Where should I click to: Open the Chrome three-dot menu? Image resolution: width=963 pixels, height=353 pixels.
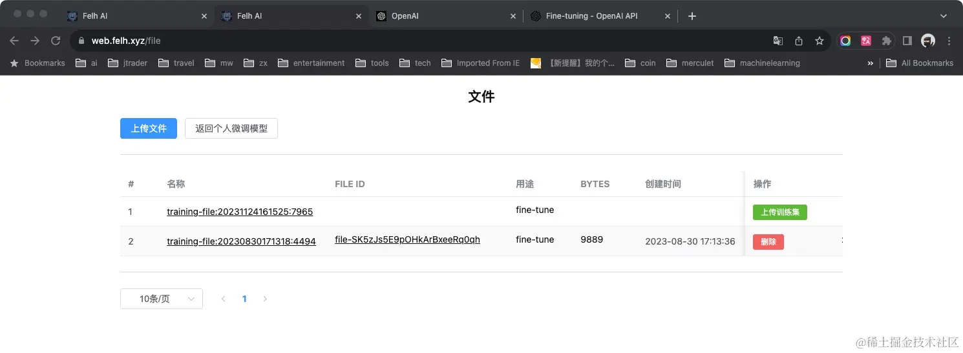(x=949, y=41)
